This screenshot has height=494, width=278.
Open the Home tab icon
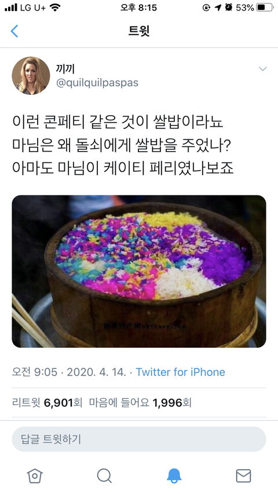(35, 475)
